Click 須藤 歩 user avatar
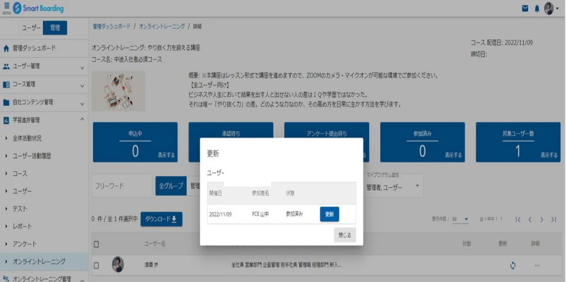 [x=118, y=265]
